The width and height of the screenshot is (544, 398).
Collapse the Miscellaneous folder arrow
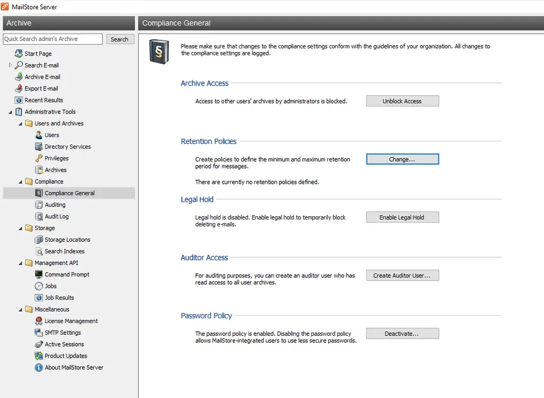(20, 310)
